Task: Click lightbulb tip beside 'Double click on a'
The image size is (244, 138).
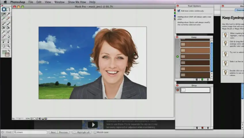Action: 225,72
